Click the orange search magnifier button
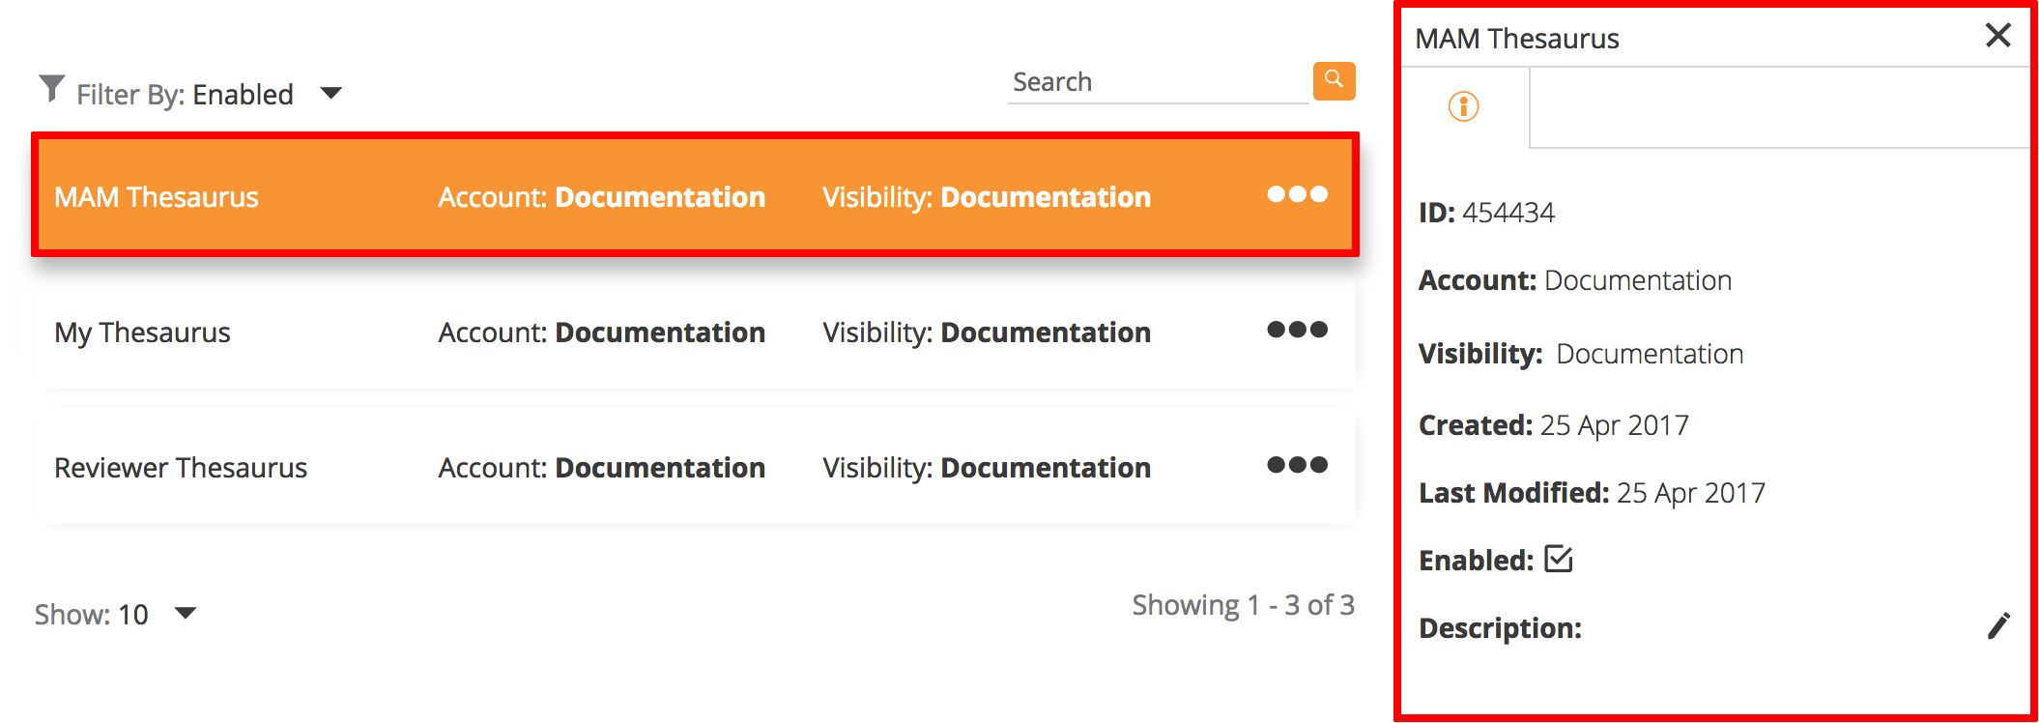The height and width of the screenshot is (723, 2039). [x=1334, y=81]
